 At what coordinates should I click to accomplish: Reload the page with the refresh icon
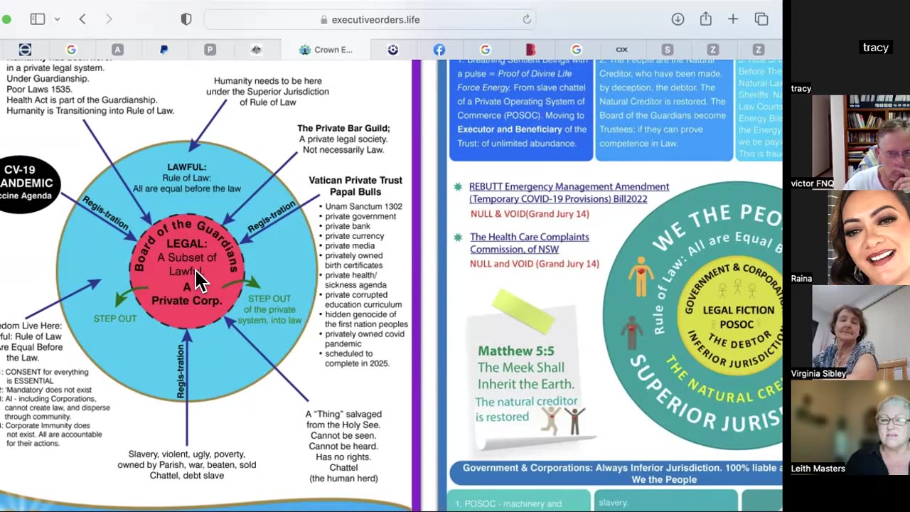(527, 19)
